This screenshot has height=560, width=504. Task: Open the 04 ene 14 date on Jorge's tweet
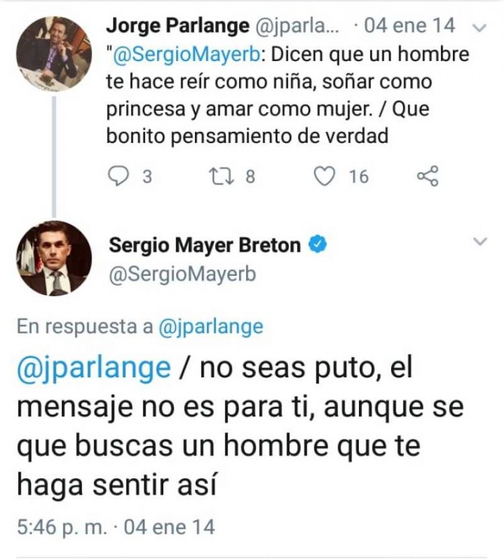410,26
